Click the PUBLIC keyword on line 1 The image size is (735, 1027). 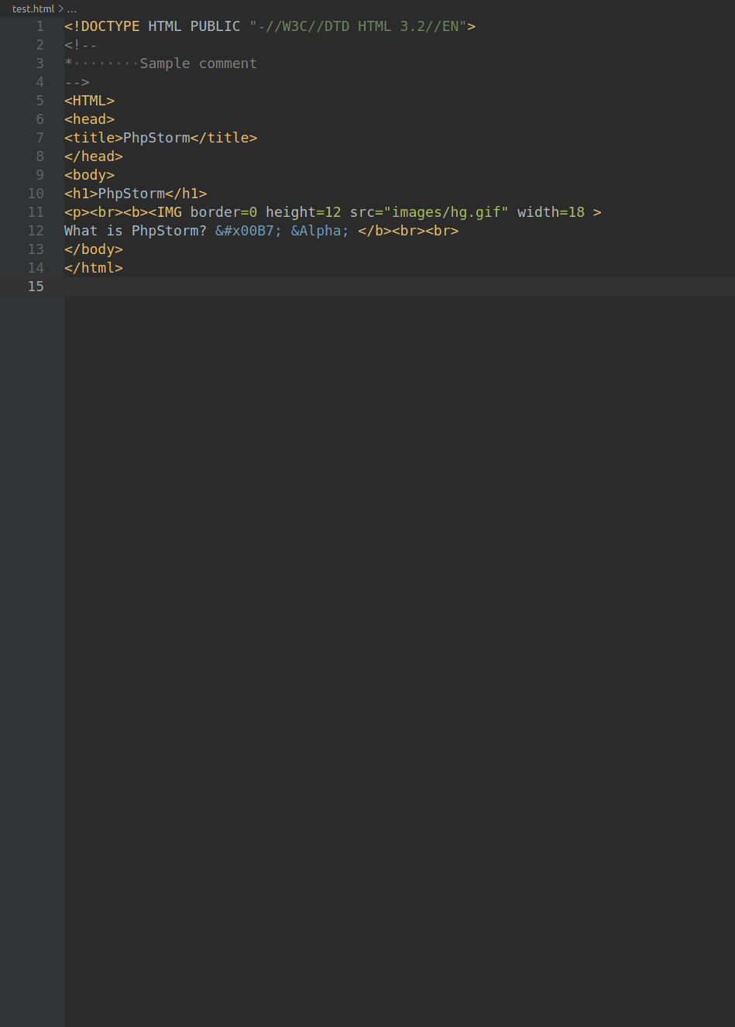click(x=215, y=26)
